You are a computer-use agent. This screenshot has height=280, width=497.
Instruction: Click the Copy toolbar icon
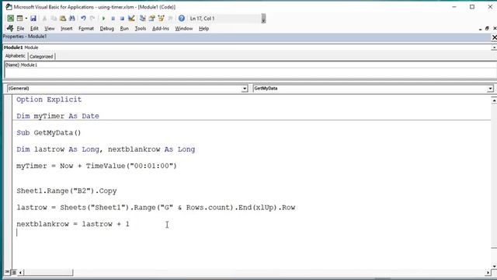coord(54,19)
